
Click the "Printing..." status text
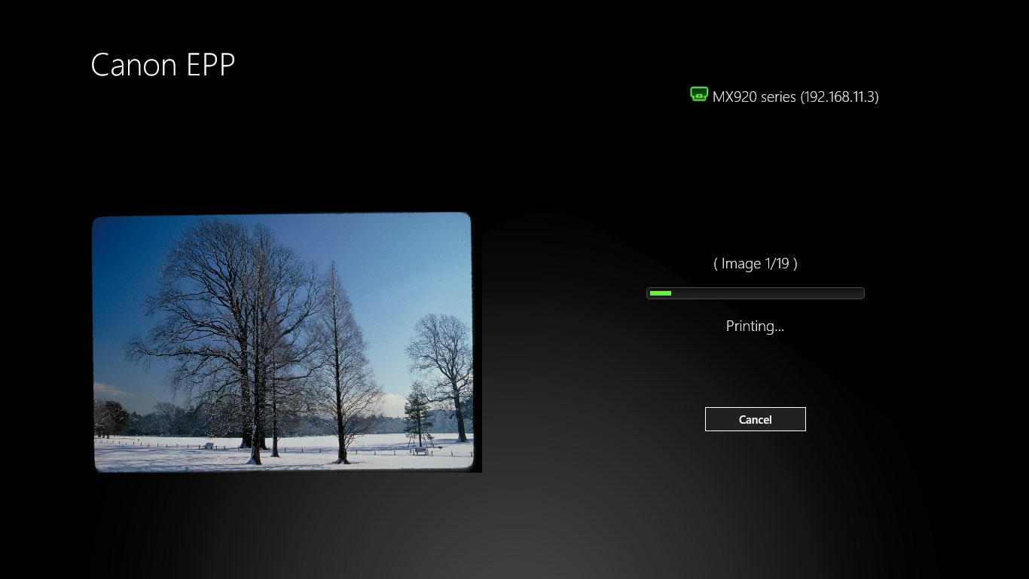coord(755,326)
